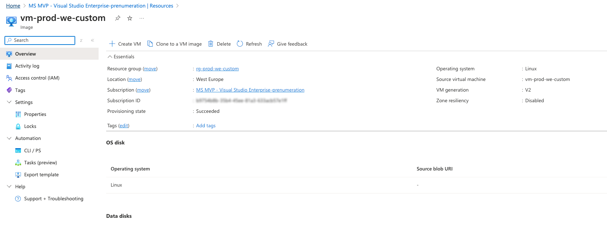
Task: Click move link next to Subscription
Action: click(143, 90)
